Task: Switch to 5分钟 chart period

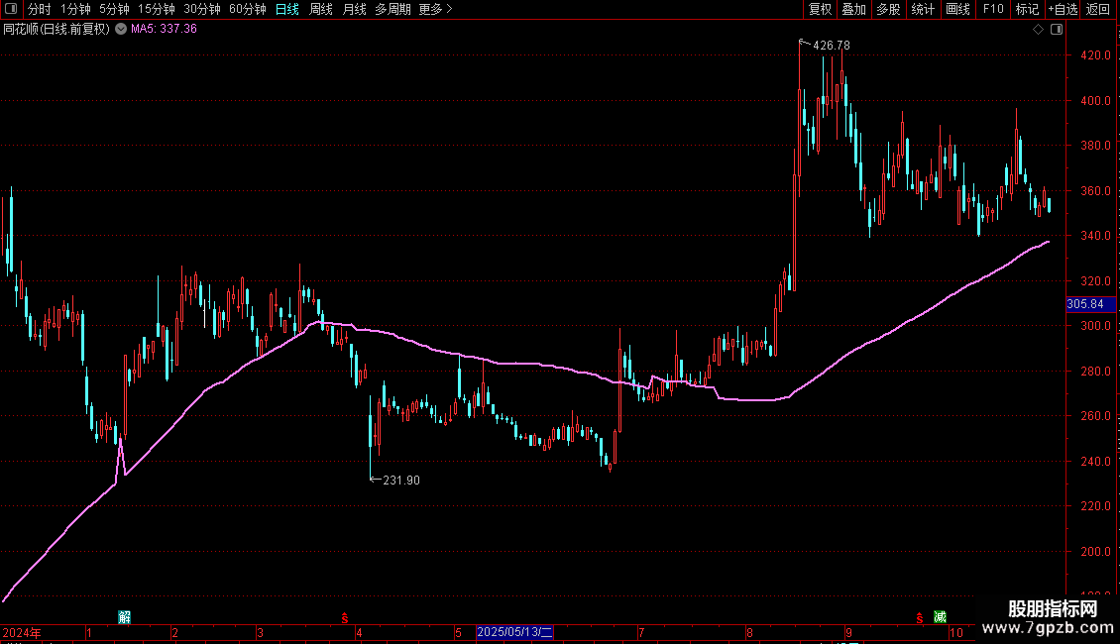Action: point(114,9)
